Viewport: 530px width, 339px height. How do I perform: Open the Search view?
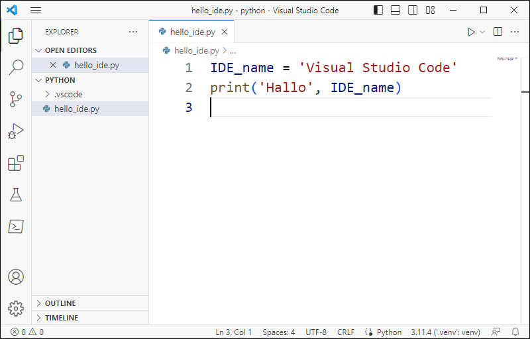point(15,67)
